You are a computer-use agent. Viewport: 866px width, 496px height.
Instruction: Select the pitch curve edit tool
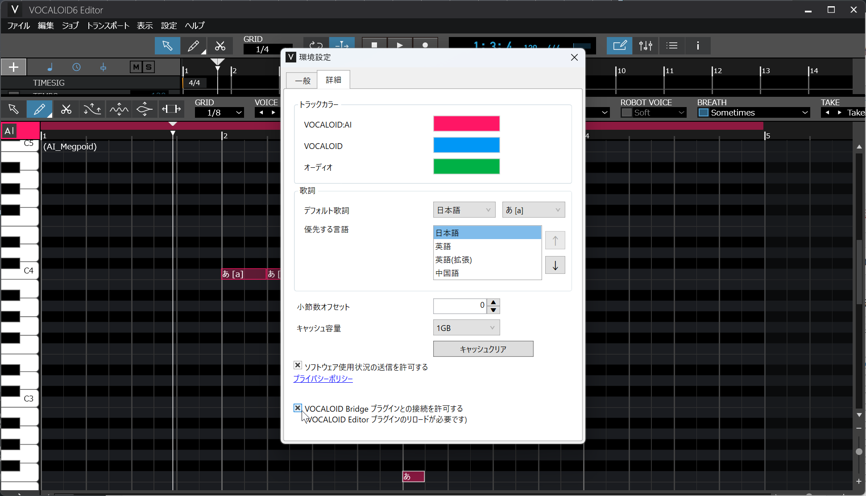(92, 109)
